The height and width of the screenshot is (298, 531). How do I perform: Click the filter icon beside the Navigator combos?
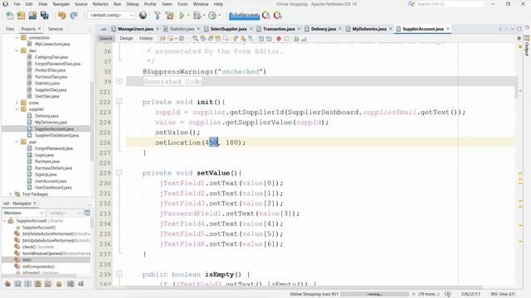point(87,213)
